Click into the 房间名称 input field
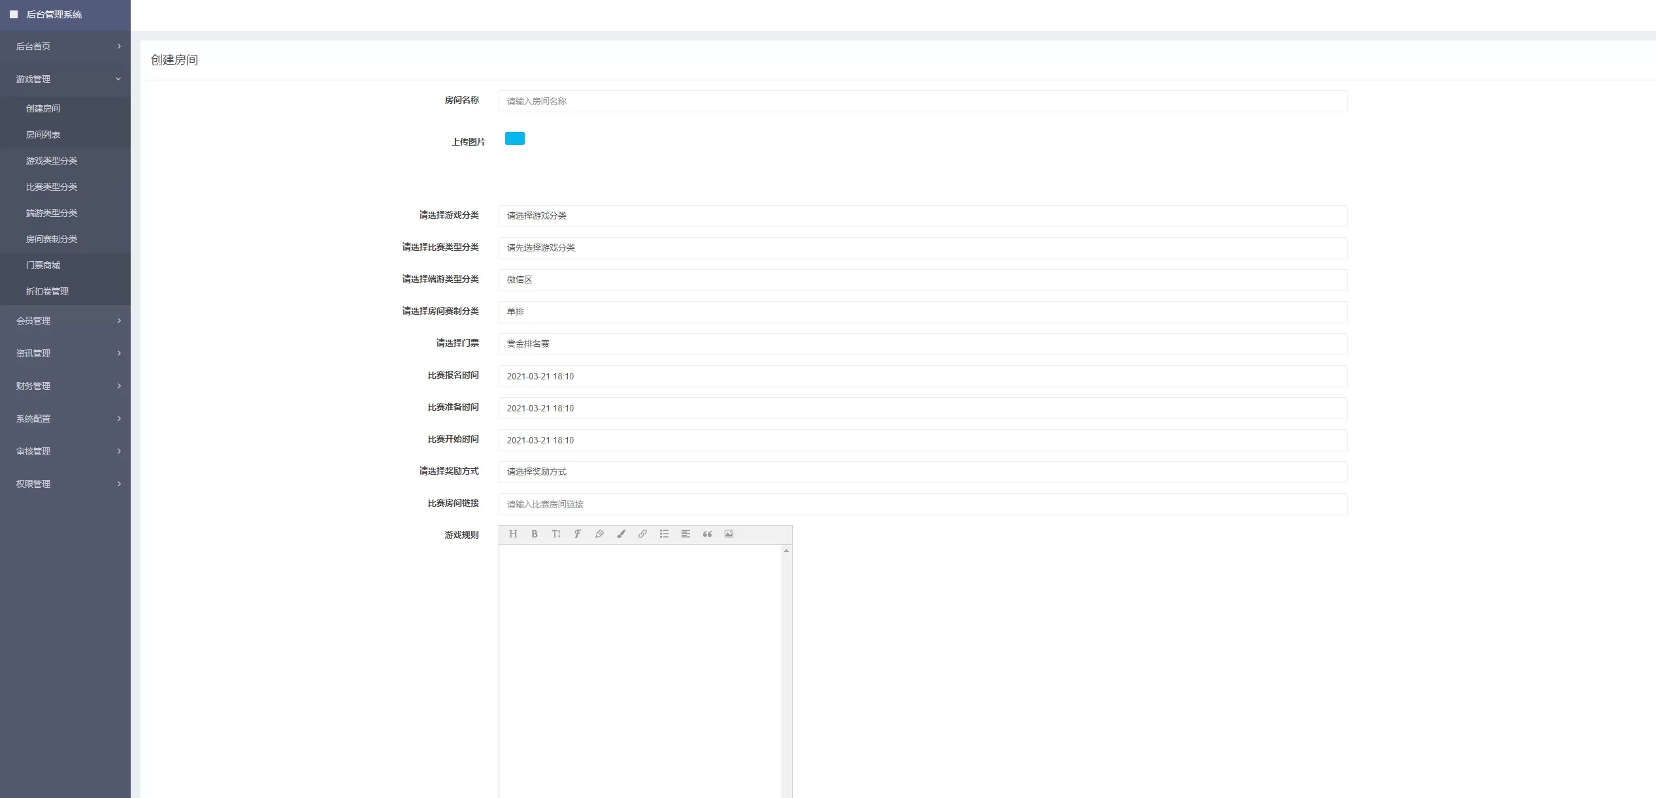The image size is (1656, 798). 922,101
